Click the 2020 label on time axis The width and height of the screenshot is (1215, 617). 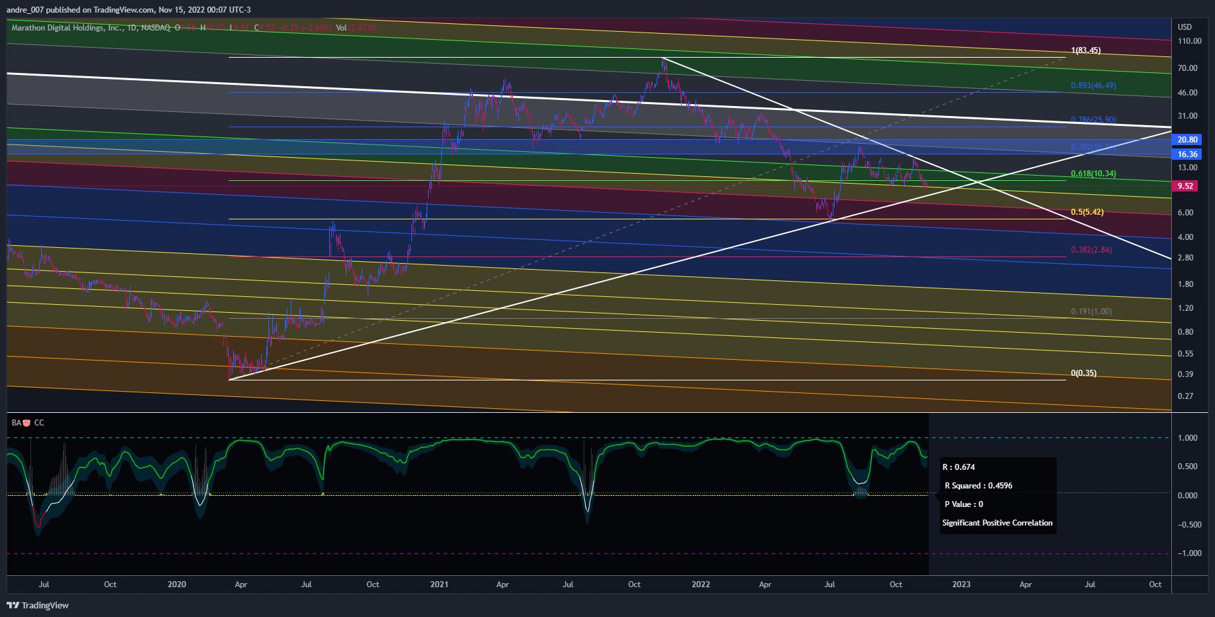(177, 585)
